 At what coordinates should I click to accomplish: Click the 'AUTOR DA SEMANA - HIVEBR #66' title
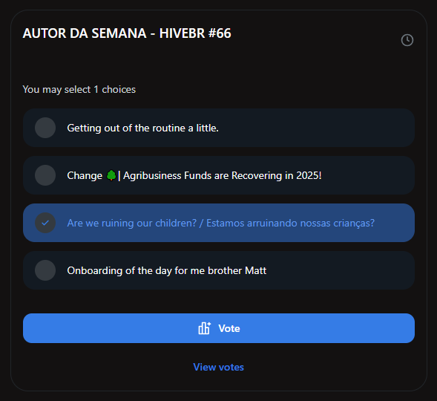pos(127,33)
